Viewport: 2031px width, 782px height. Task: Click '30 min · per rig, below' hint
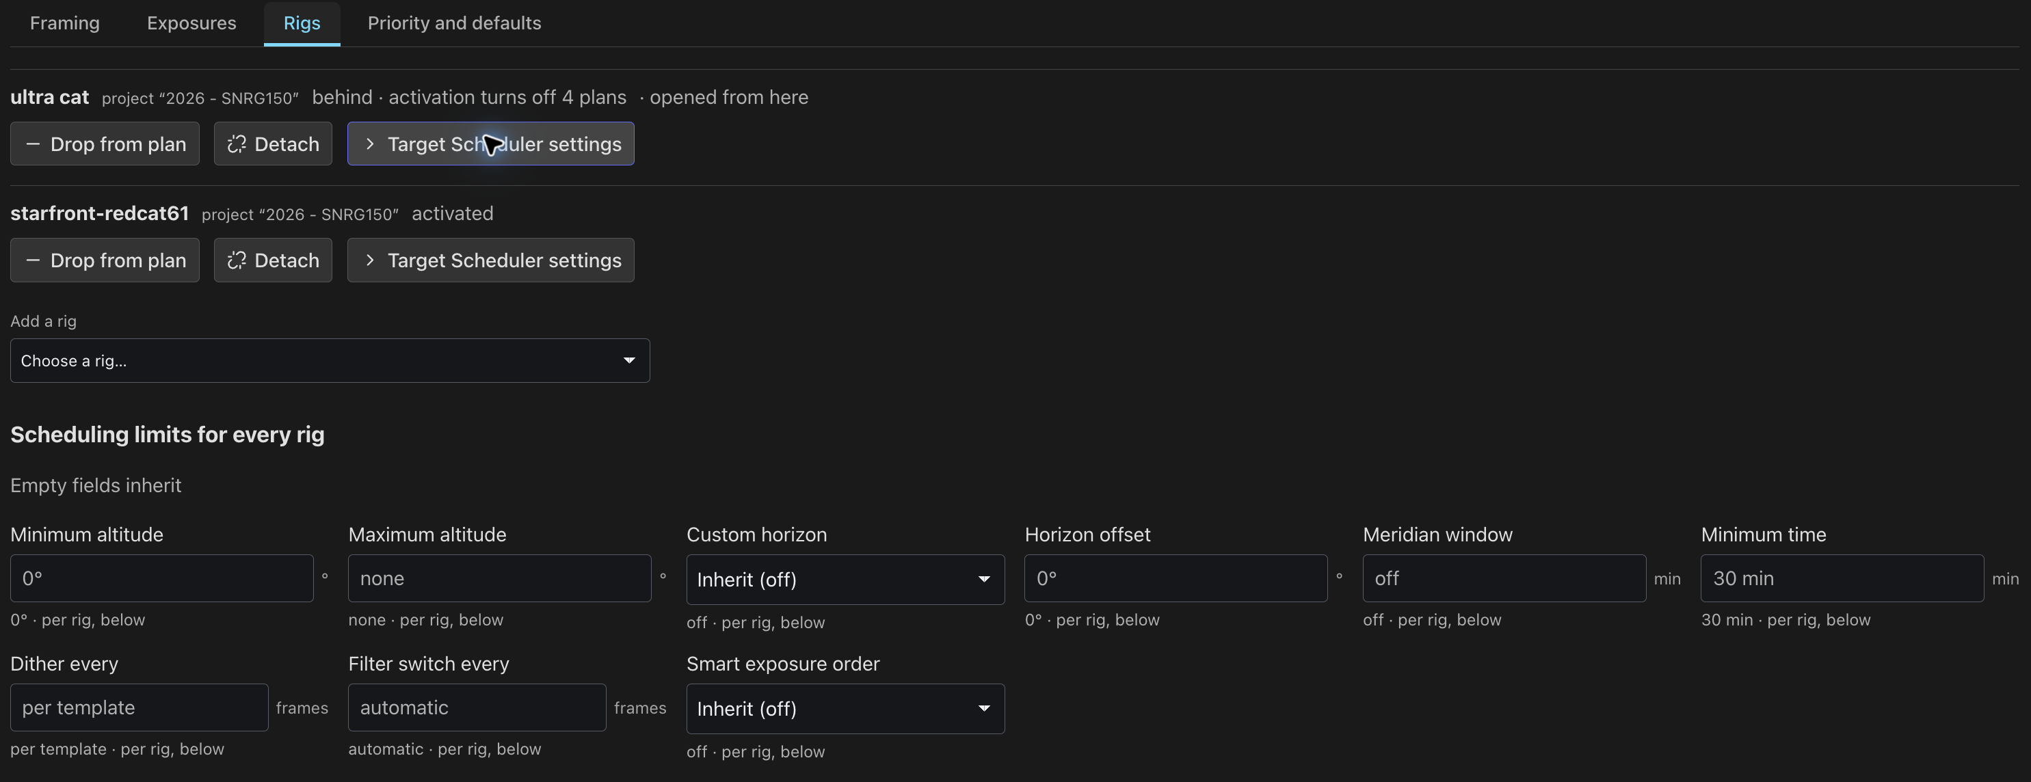pyautogui.click(x=1786, y=619)
